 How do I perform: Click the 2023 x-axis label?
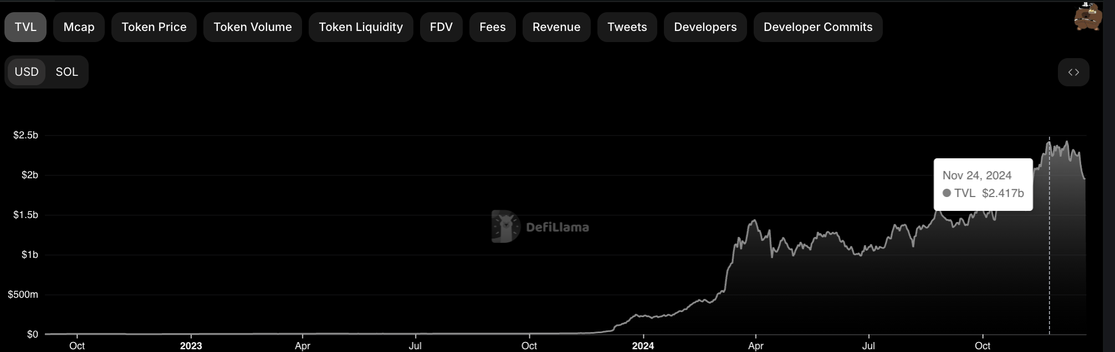click(x=191, y=346)
